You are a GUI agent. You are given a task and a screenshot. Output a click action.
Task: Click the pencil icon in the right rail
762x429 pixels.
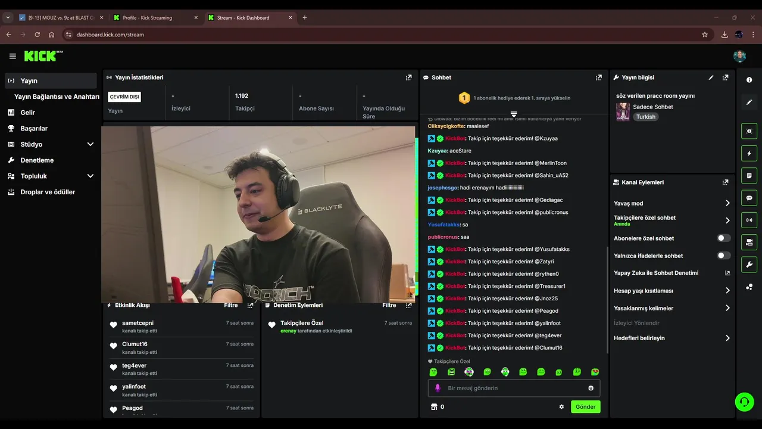pyautogui.click(x=749, y=102)
